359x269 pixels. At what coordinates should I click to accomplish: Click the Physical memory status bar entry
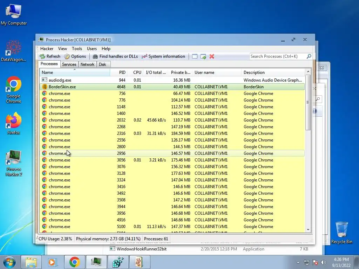[108, 239]
